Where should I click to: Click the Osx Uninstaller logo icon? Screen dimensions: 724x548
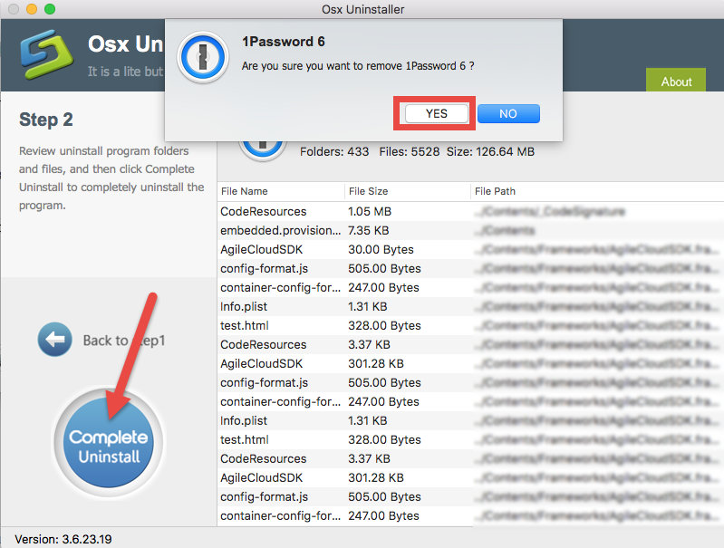coord(46,55)
